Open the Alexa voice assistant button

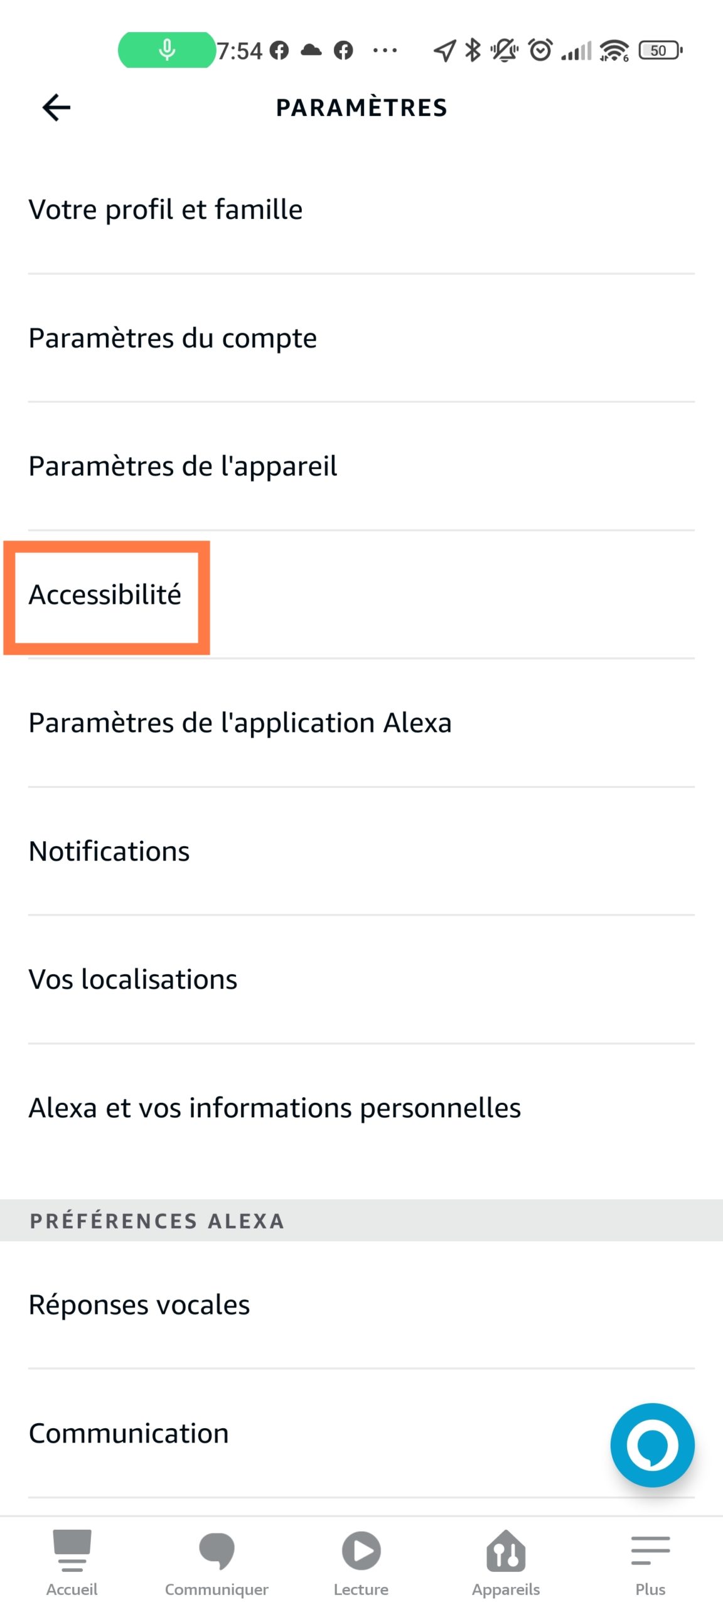point(652,1444)
